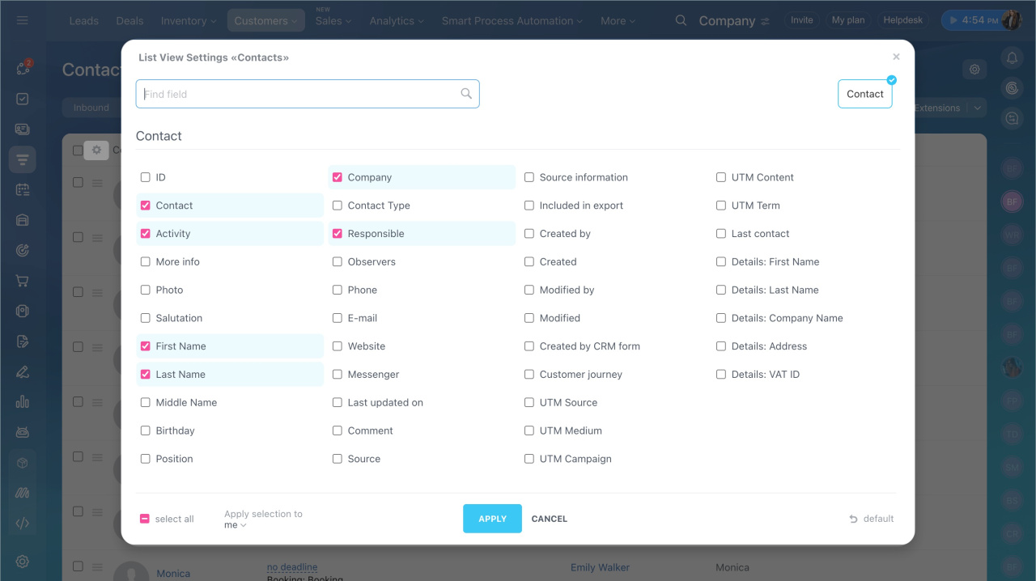Go to the Leads menu item

(84, 21)
